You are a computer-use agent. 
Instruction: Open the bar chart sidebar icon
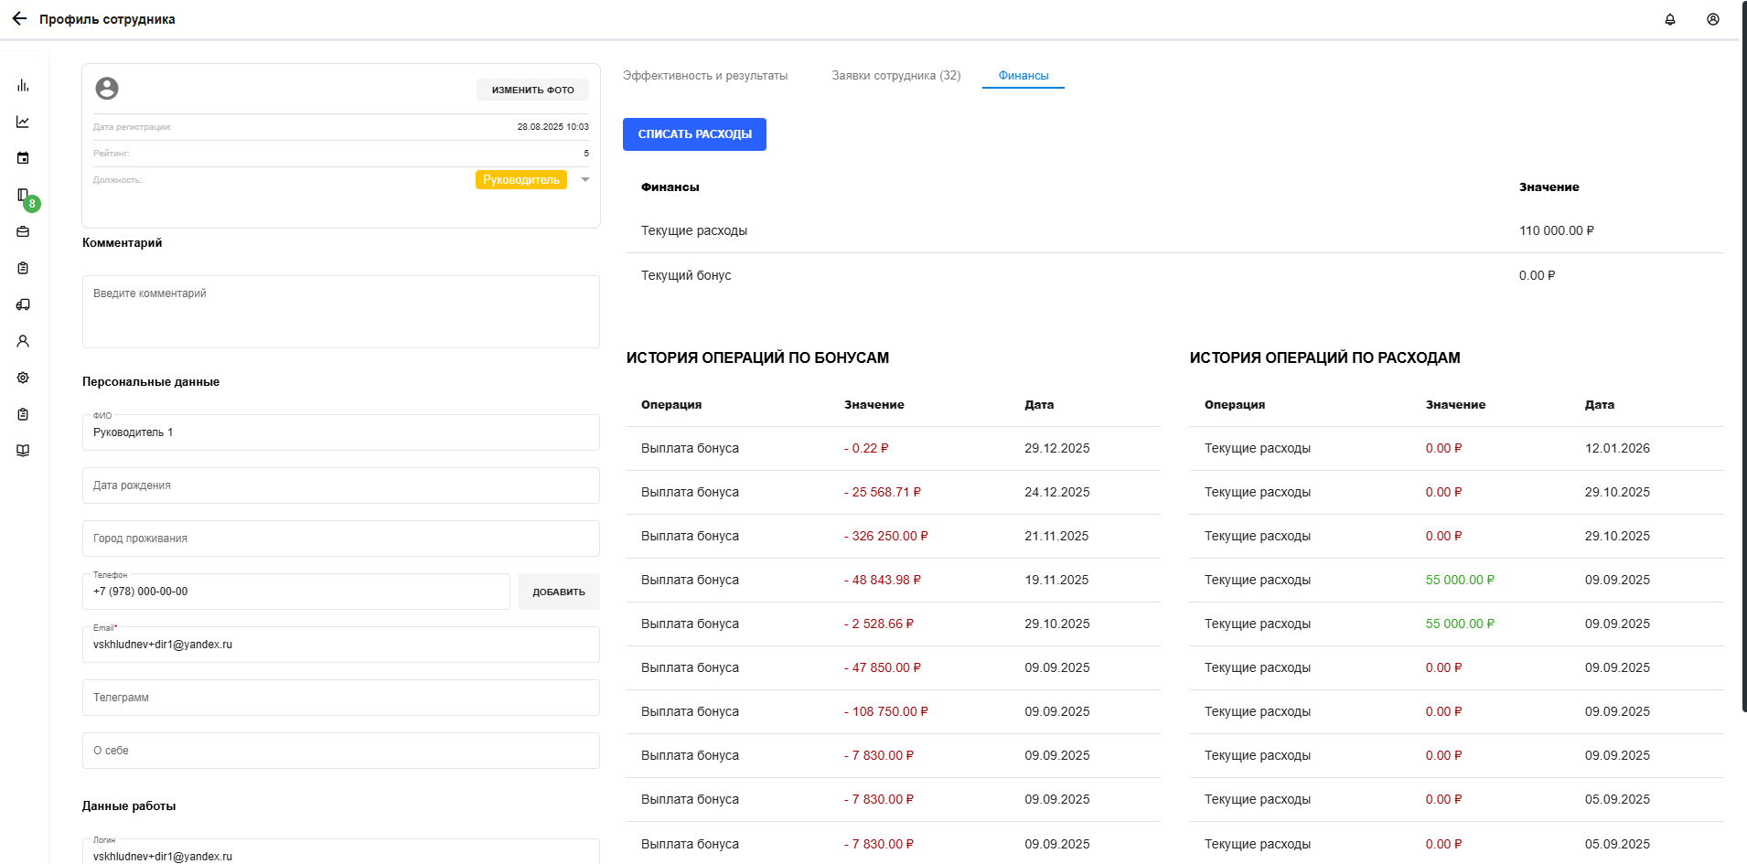[x=23, y=85]
